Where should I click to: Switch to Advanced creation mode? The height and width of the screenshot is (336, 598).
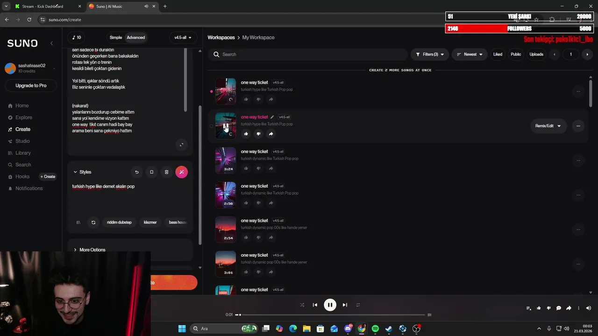point(136,37)
